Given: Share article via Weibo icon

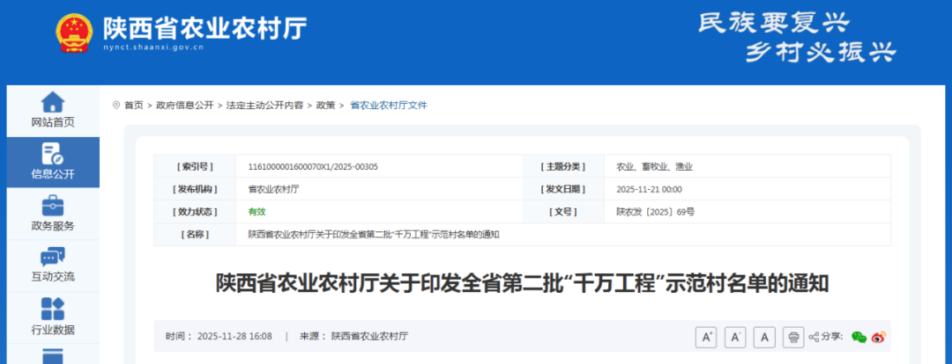Looking at the screenshot, I should pyautogui.click(x=878, y=337).
